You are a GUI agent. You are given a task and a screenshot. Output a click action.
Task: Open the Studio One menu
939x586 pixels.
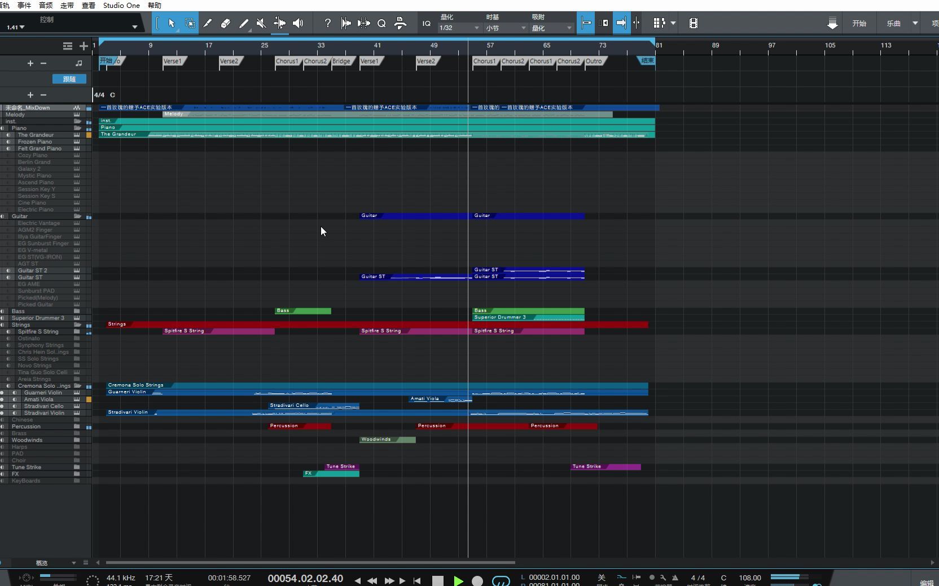[121, 5]
